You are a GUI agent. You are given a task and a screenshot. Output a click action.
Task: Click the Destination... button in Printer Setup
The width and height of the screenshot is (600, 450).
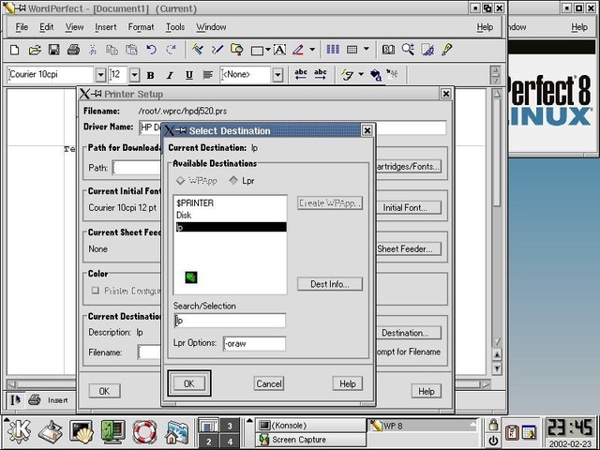point(405,333)
